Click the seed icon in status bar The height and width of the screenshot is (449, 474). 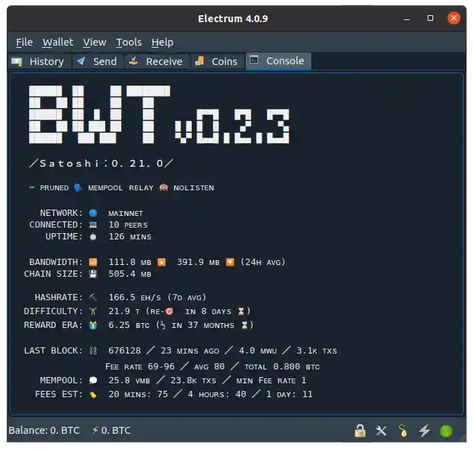click(x=403, y=430)
